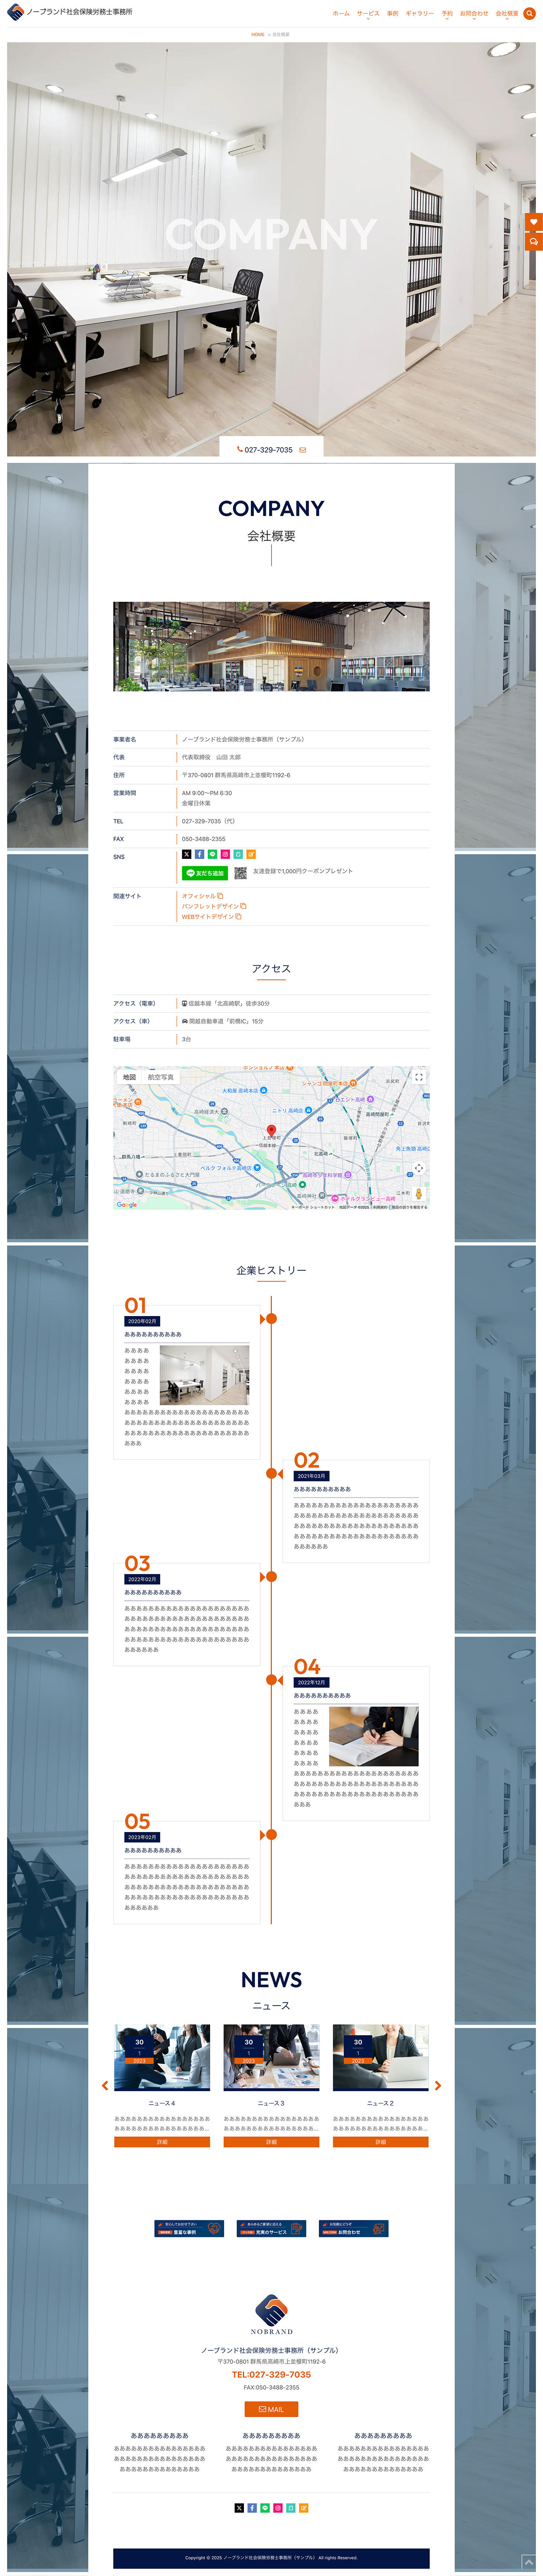The image size is (543, 2576).
Task: Open LINE icon in the SNS row
Action: (213, 854)
